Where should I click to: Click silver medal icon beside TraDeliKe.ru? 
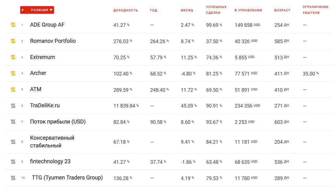coord(13,106)
